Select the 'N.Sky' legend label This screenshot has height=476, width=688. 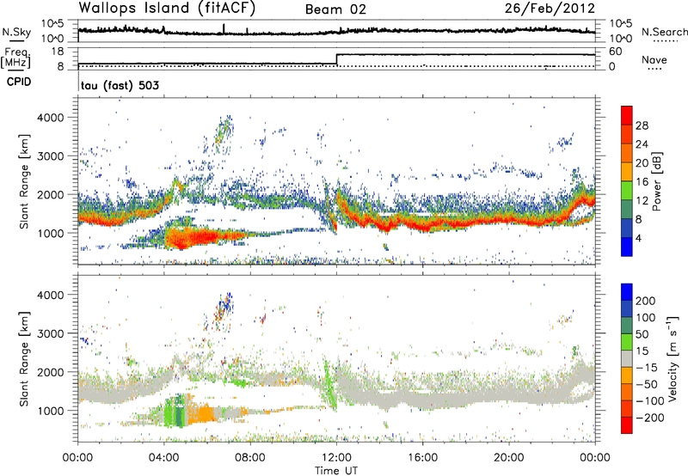coord(16,32)
